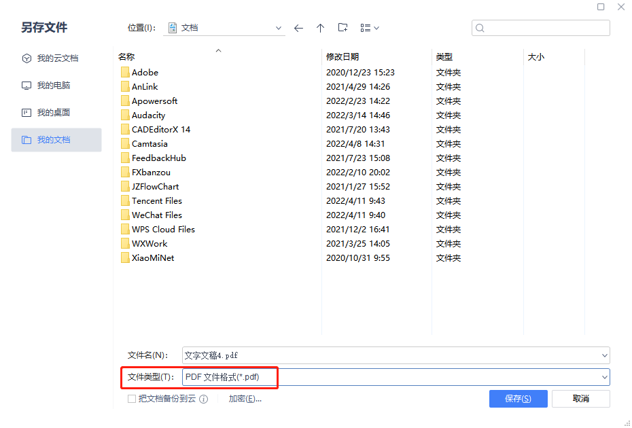Click the JZFlowChart folder icon
Viewport: 632px width, 428px height.
coord(125,187)
